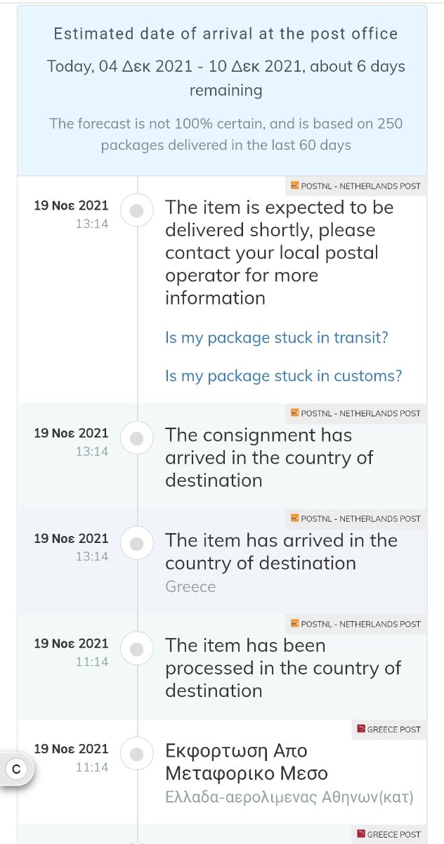Click timeline dot for item arrived in Greece

click(x=138, y=543)
